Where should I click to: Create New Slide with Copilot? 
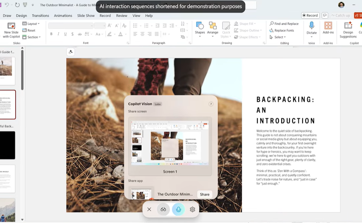click(x=12, y=29)
